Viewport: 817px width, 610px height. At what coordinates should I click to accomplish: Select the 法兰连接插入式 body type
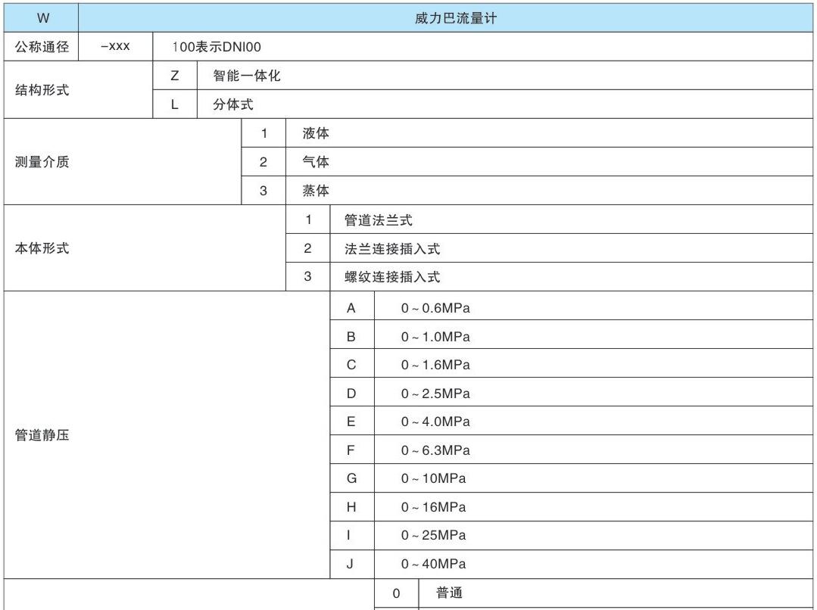tap(391, 248)
